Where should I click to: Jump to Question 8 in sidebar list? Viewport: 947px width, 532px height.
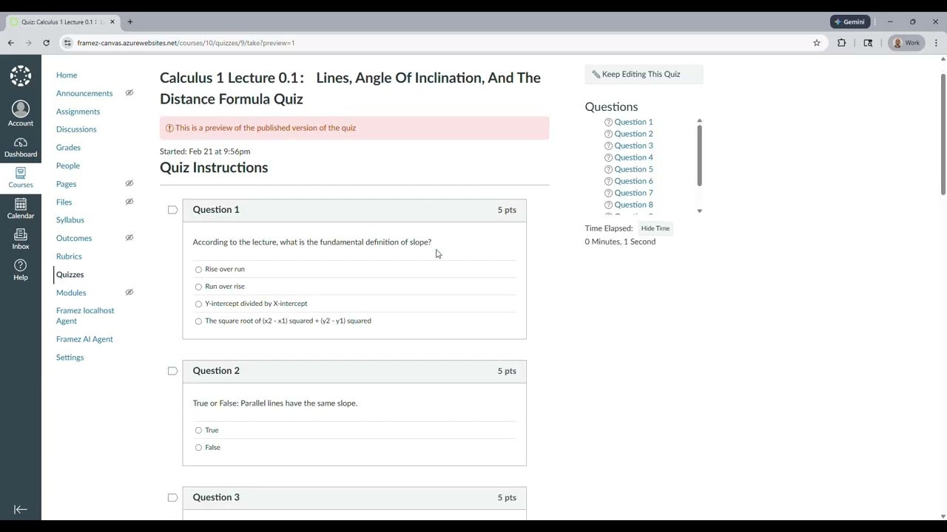click(x=633, y=205)
